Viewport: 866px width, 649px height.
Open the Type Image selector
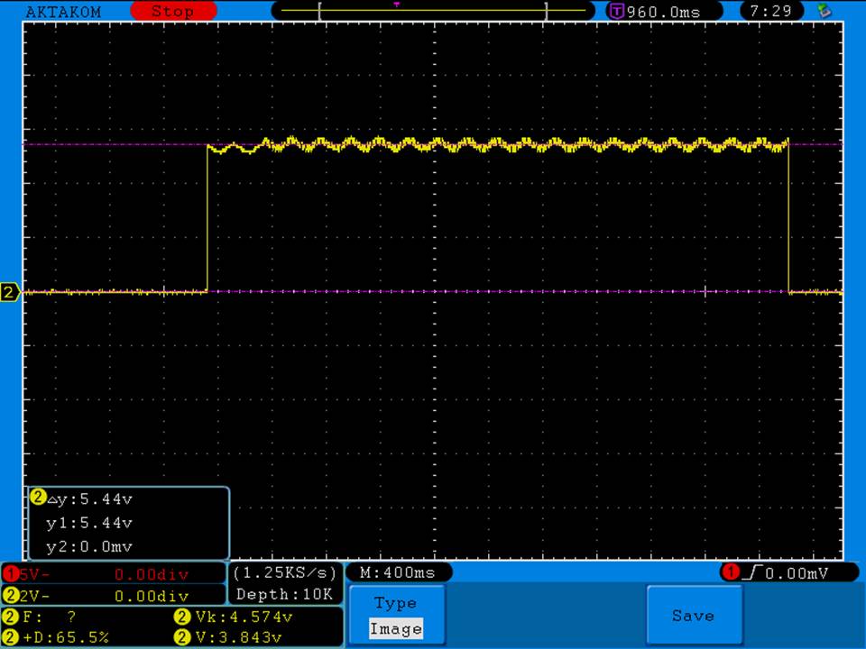396,616
